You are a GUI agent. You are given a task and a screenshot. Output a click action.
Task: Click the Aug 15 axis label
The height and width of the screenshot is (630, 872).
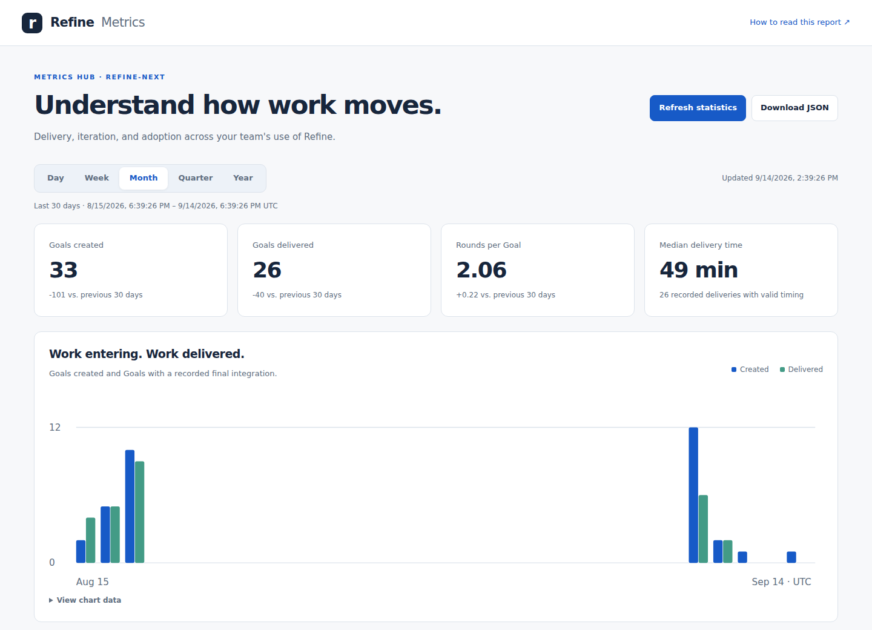coord(93,582)
